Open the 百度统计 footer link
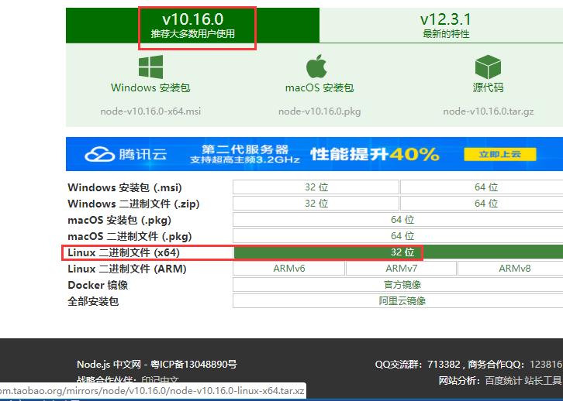563x401 pixels. click(503, 381)
